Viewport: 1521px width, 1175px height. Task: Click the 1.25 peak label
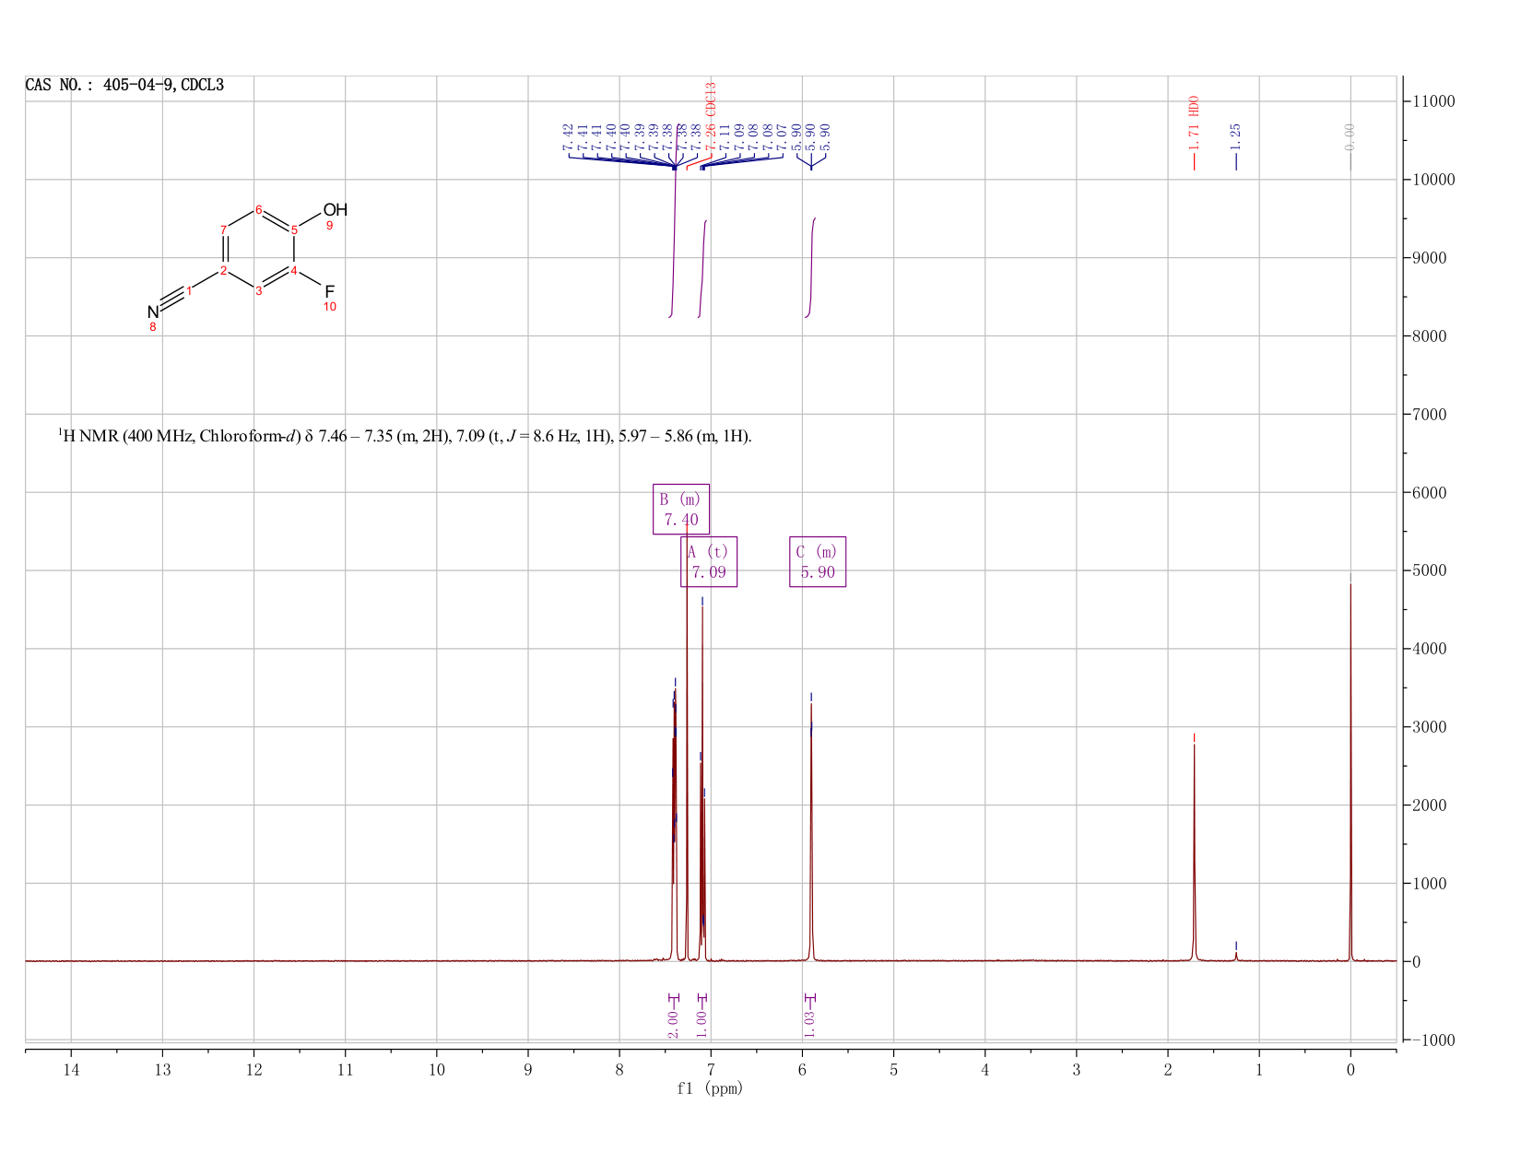[1236, 136]
